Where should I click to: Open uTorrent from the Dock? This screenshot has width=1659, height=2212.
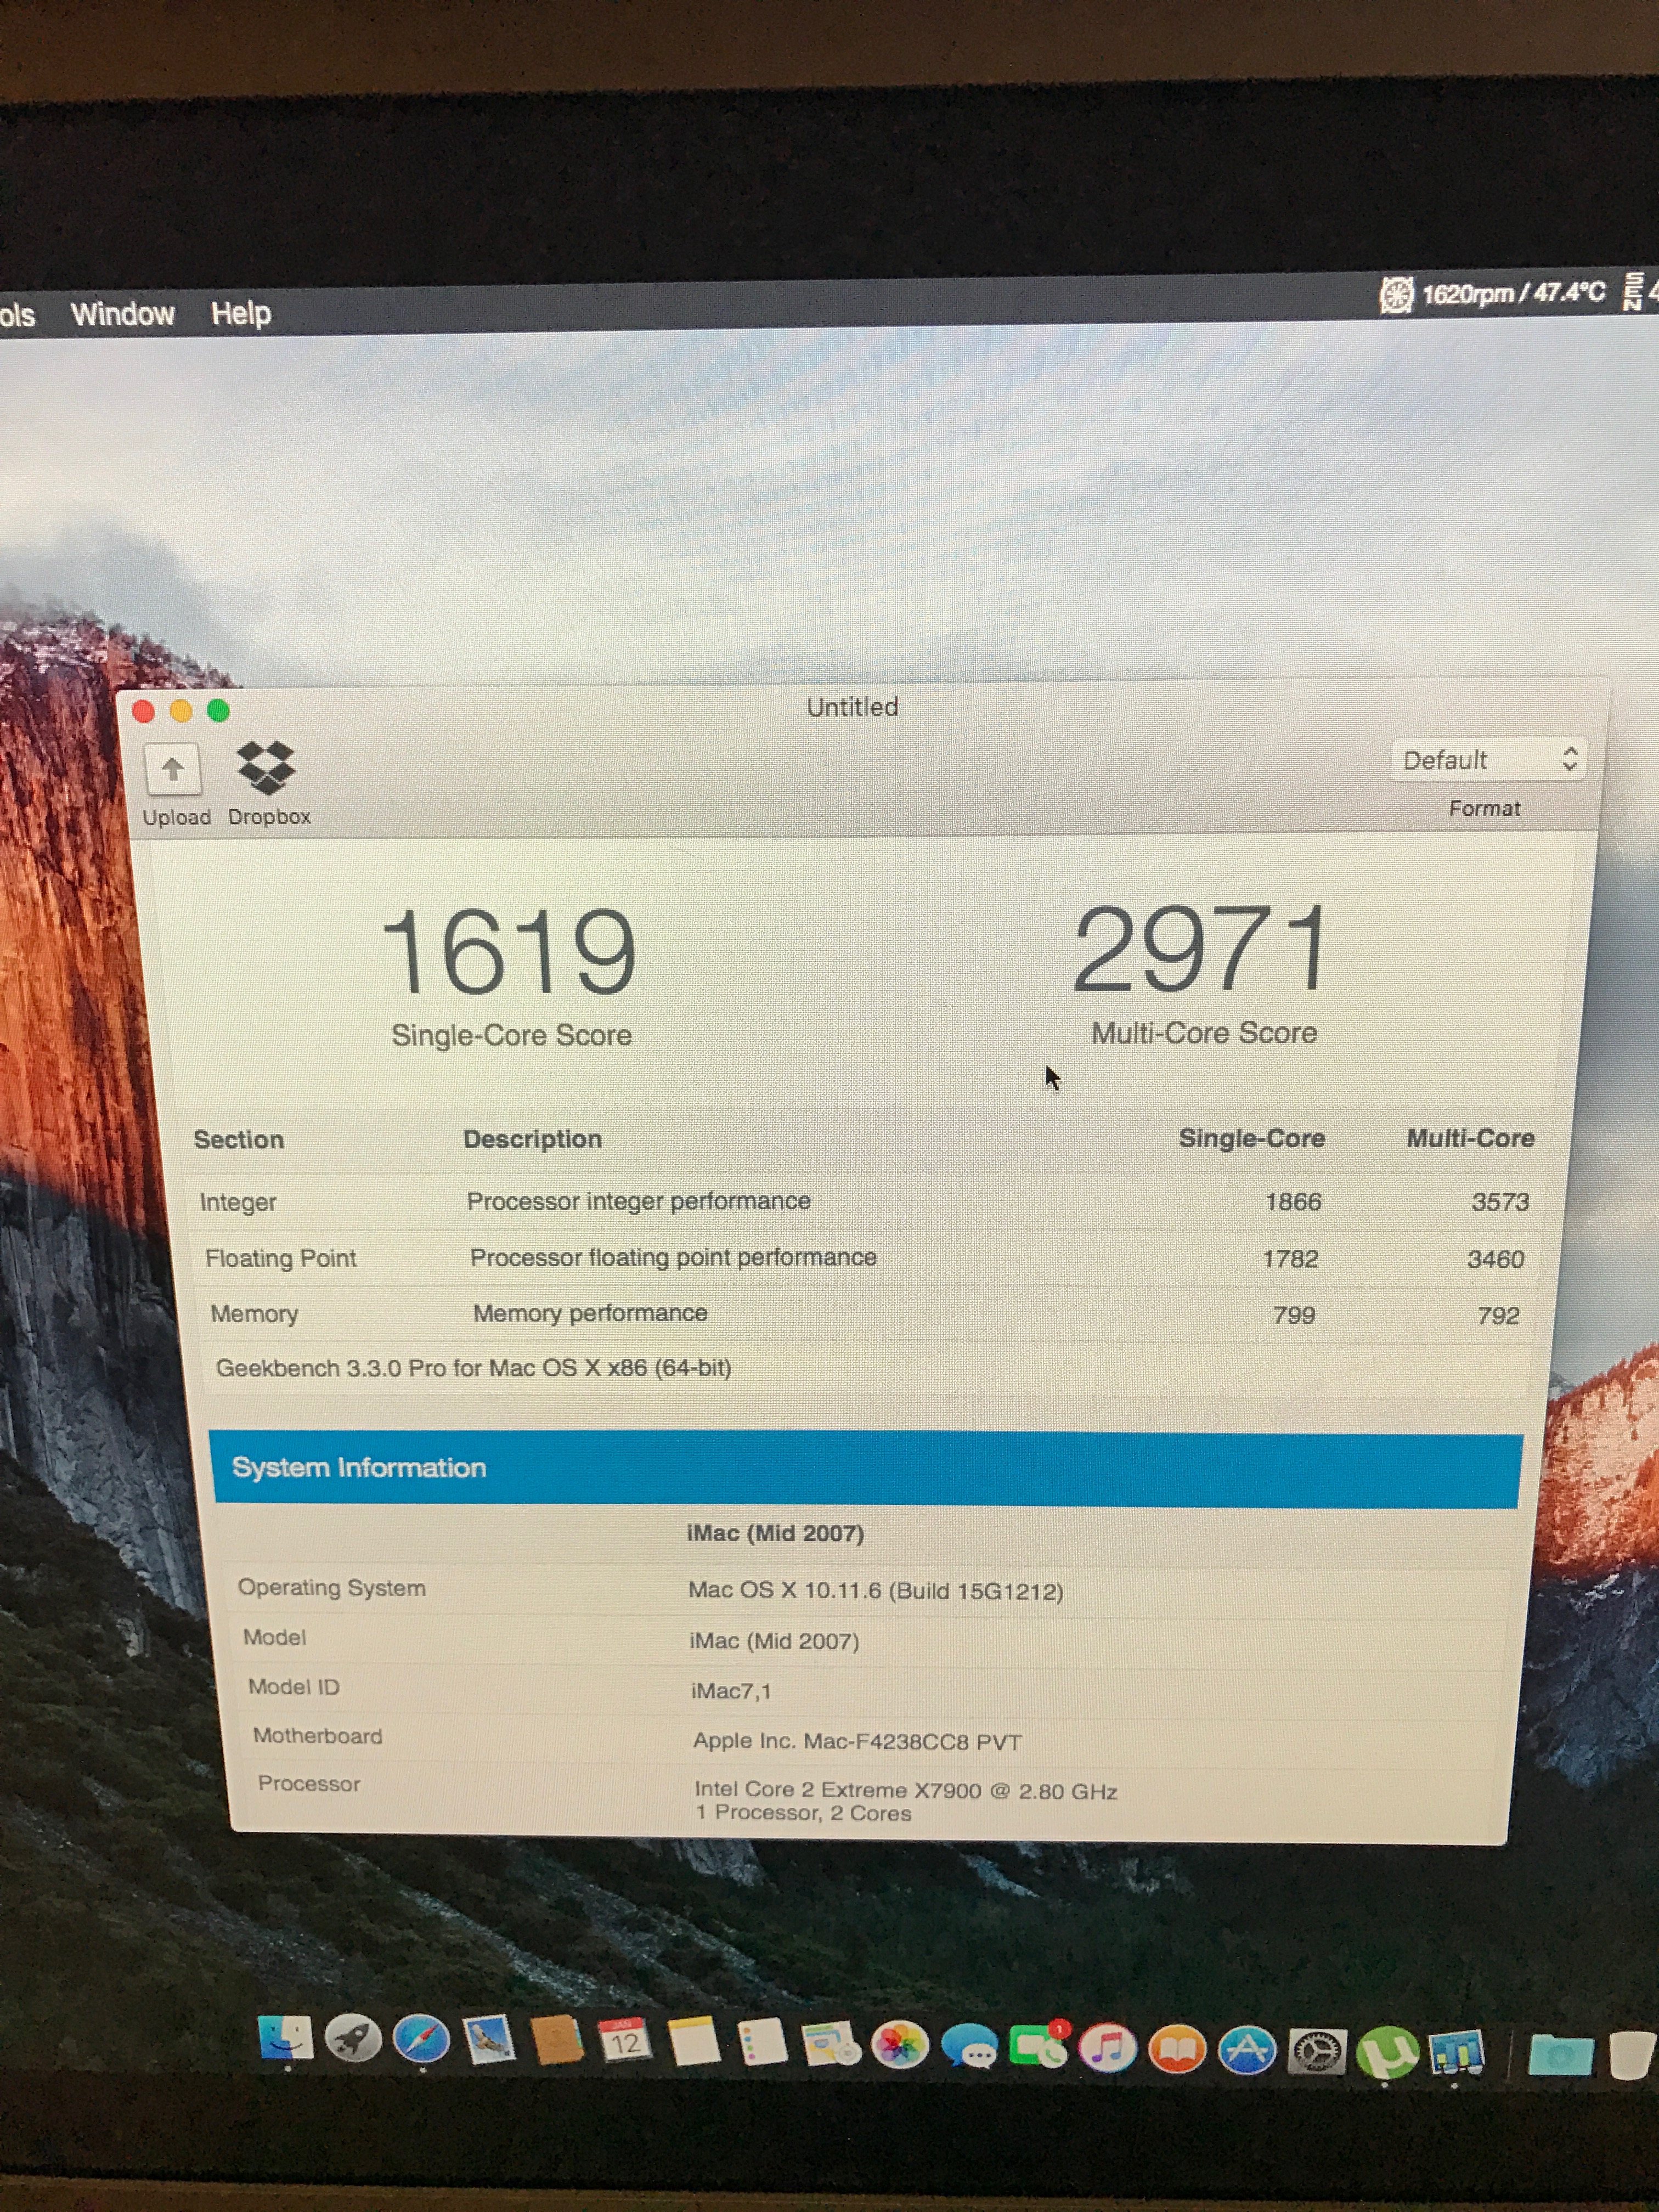(x=1388, y=2052)
